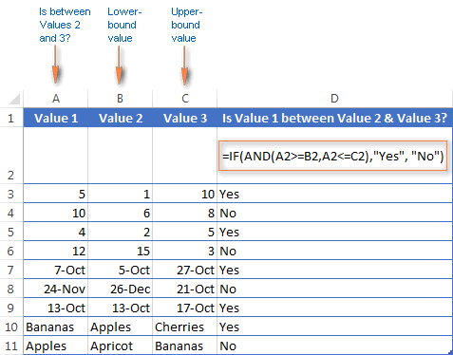Click empty cell C2
The width and height of the screenshot is (453, 355).
pyautogui.click(x=185, y=156)
